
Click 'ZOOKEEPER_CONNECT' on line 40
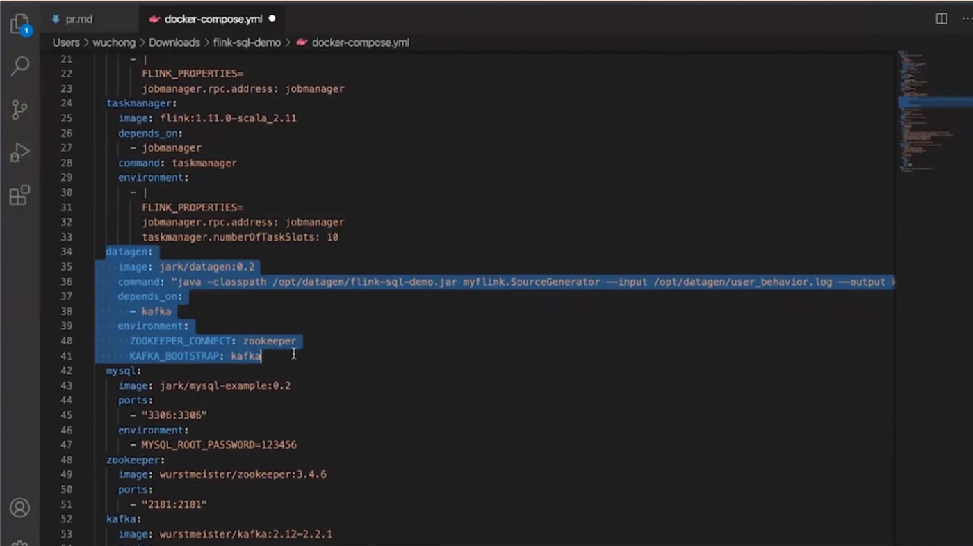tap(180, 341)
